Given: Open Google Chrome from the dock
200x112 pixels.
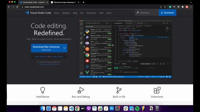Looking at the screenshot, I should point(77,109).
